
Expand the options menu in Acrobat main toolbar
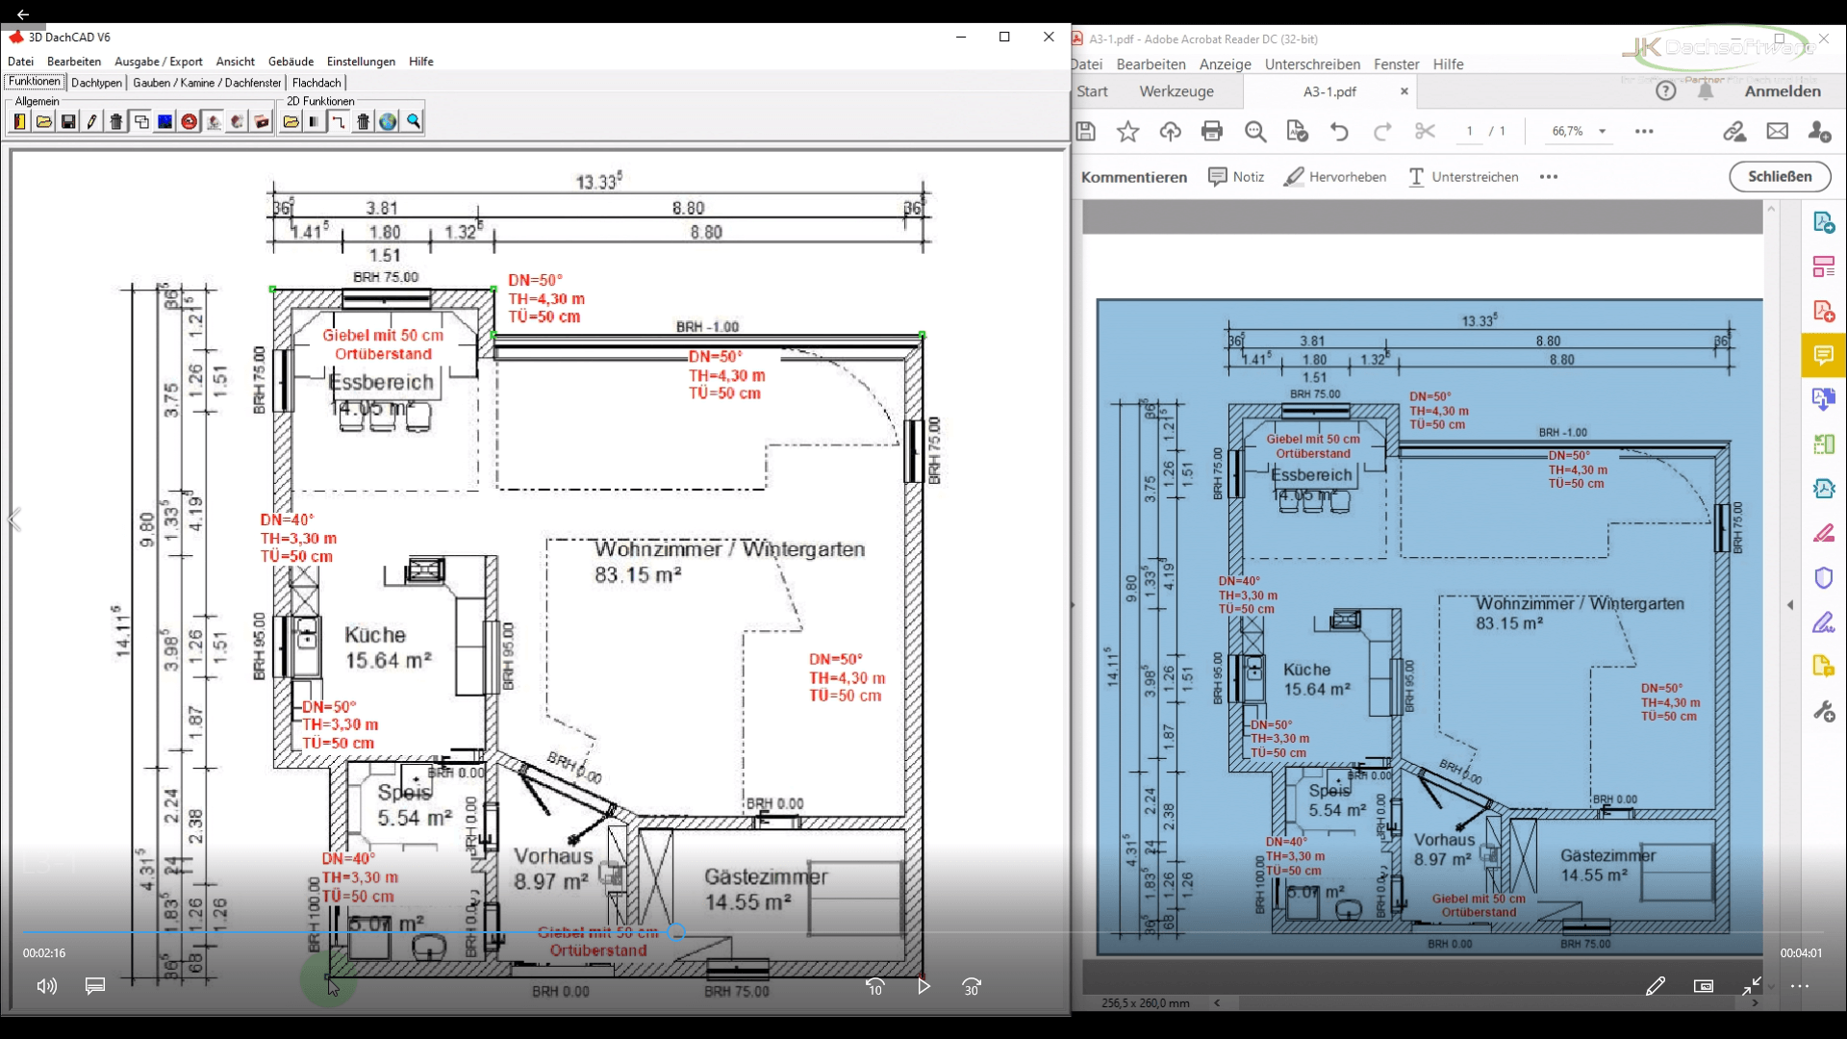coord(1645,132)
